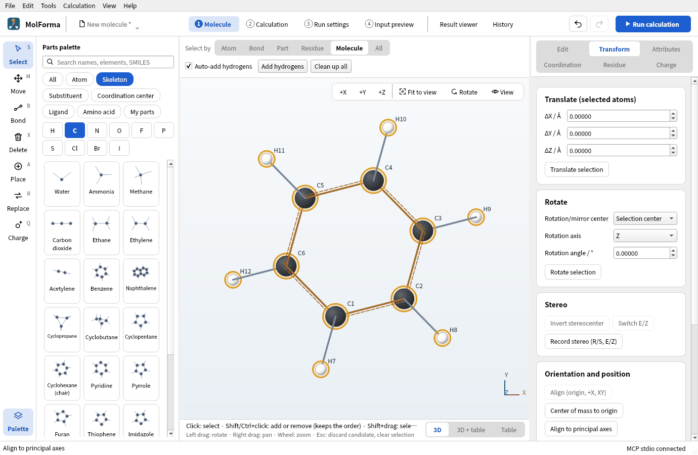Viewport: 698px width, 455px height.
Task: Set selection mode to Atom
Action: coord(229,48)
